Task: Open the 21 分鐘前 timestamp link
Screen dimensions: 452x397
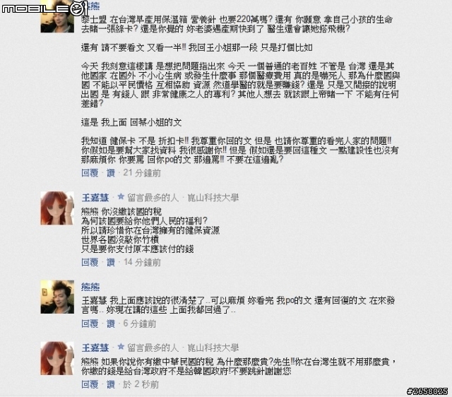Action: click(142, 172)
